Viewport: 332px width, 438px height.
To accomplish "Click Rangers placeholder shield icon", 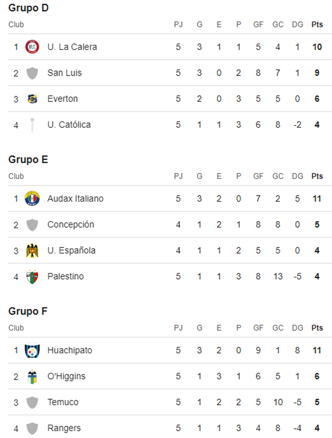I will coord(32,428).
